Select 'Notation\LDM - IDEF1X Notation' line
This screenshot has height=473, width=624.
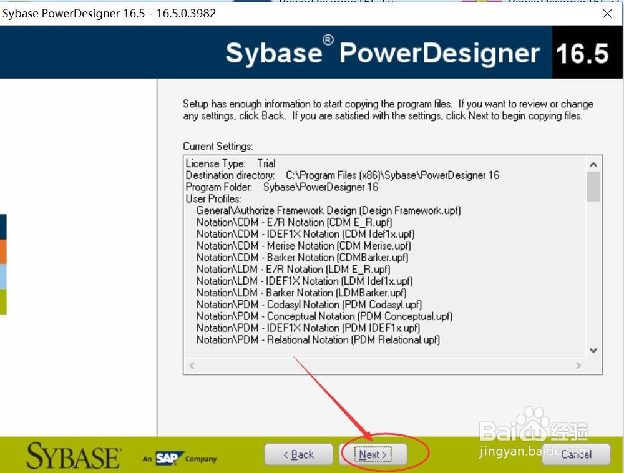point(305,281)
